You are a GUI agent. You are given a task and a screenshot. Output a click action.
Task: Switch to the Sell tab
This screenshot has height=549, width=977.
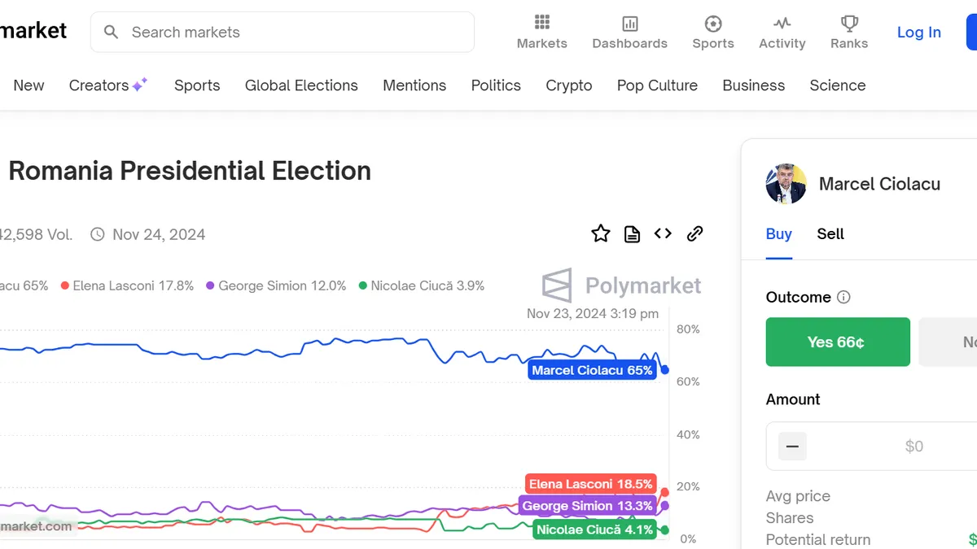point(830,234)
